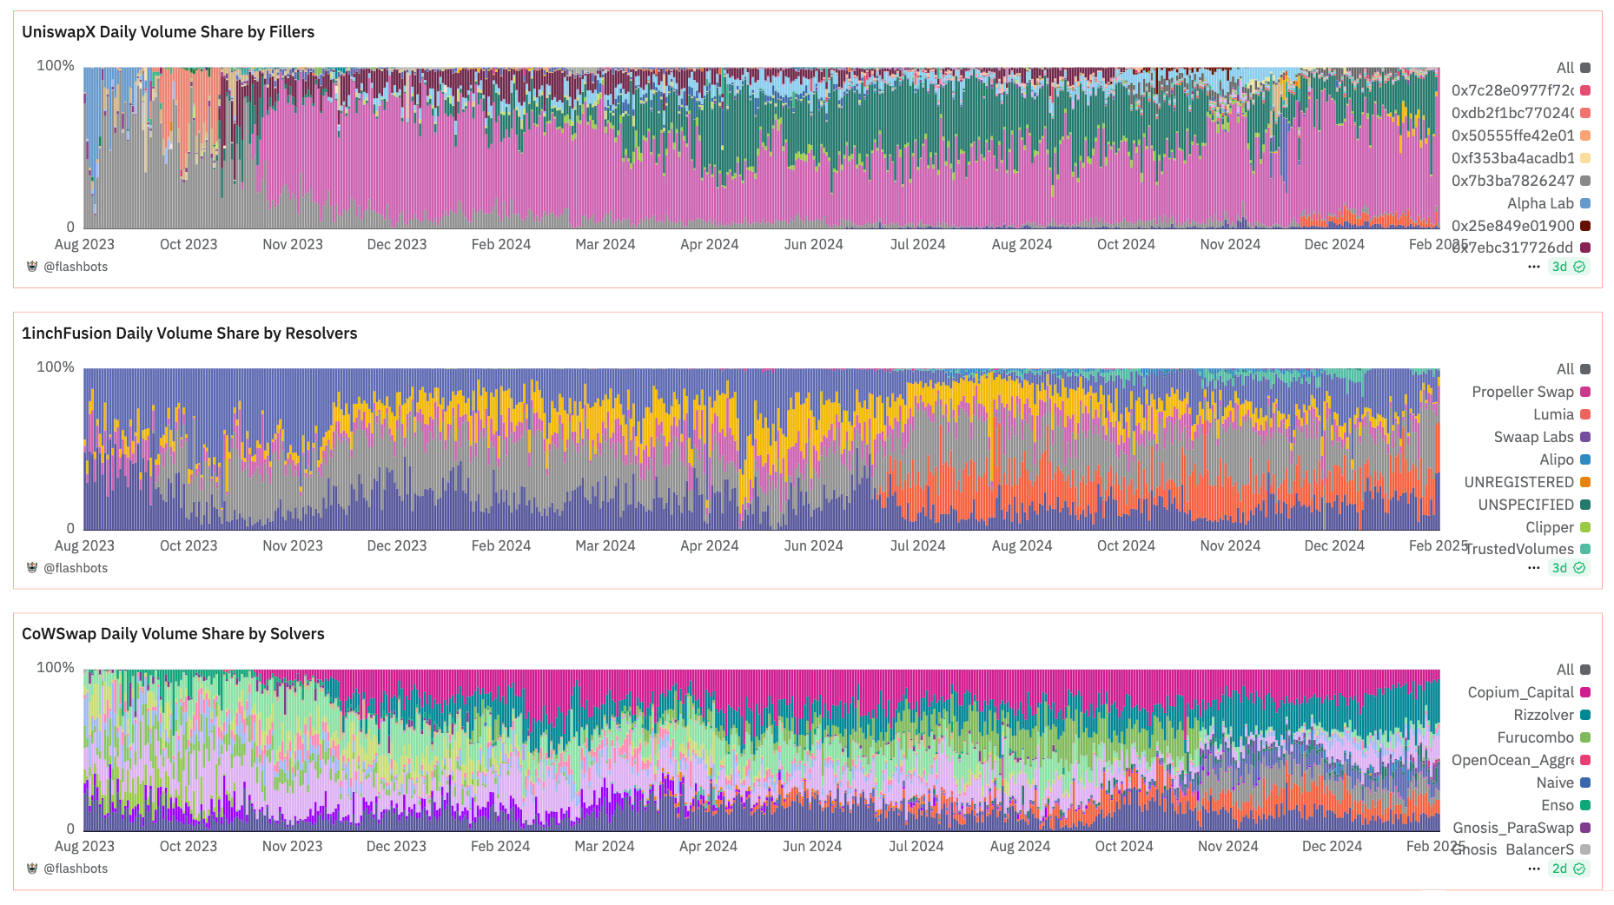
Task: Click the Swaap Labs purple color swatch
Action: 1585,437
